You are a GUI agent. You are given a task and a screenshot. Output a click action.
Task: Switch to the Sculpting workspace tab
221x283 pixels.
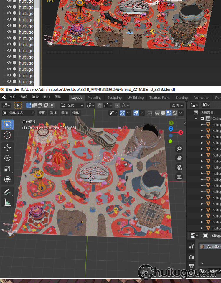(114, 98)
